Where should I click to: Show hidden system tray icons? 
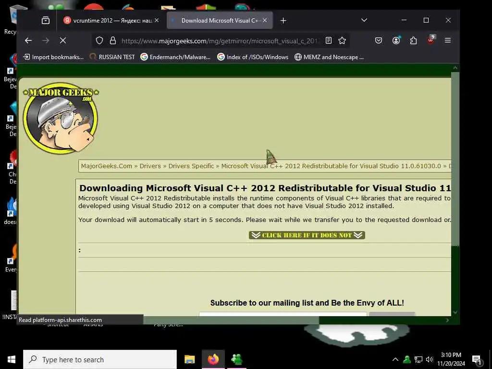(395, 359)
